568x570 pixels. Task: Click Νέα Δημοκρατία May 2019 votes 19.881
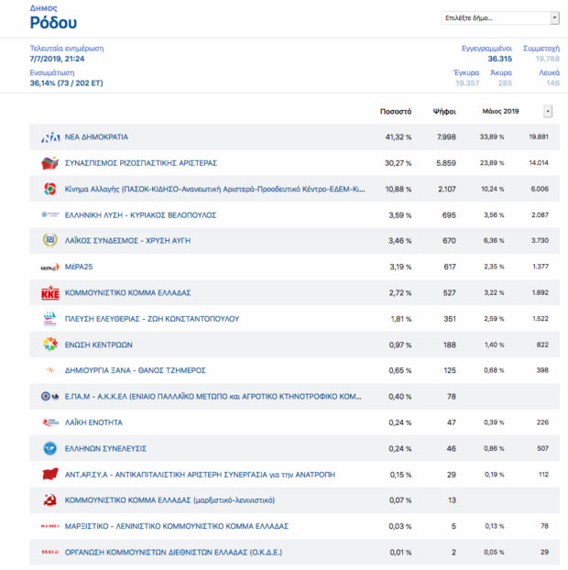click(539, 137)
